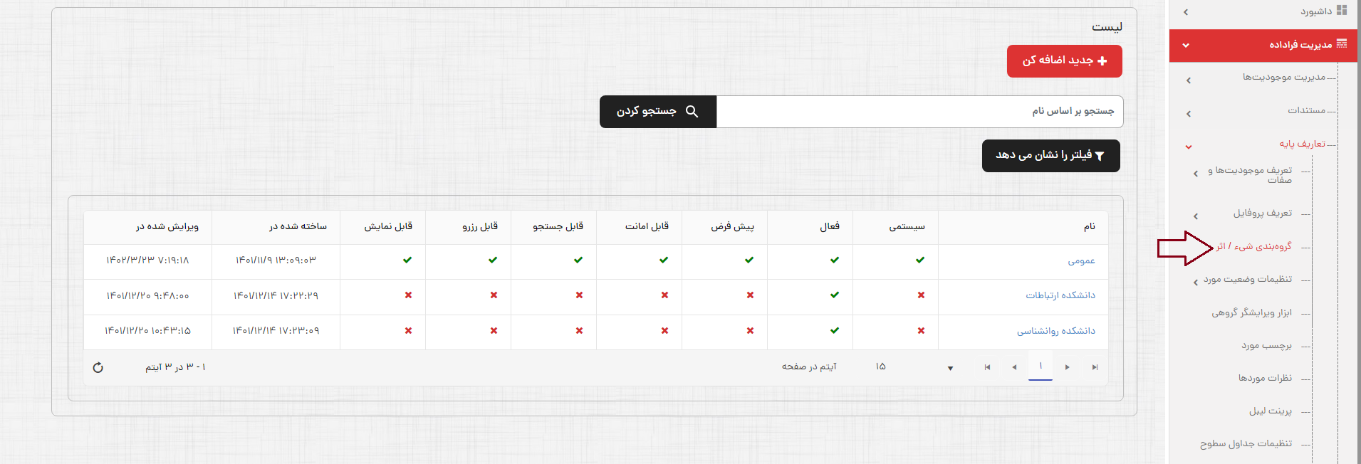Click the dashboard grid icon in sidebar

click(x=1342, y=11)
